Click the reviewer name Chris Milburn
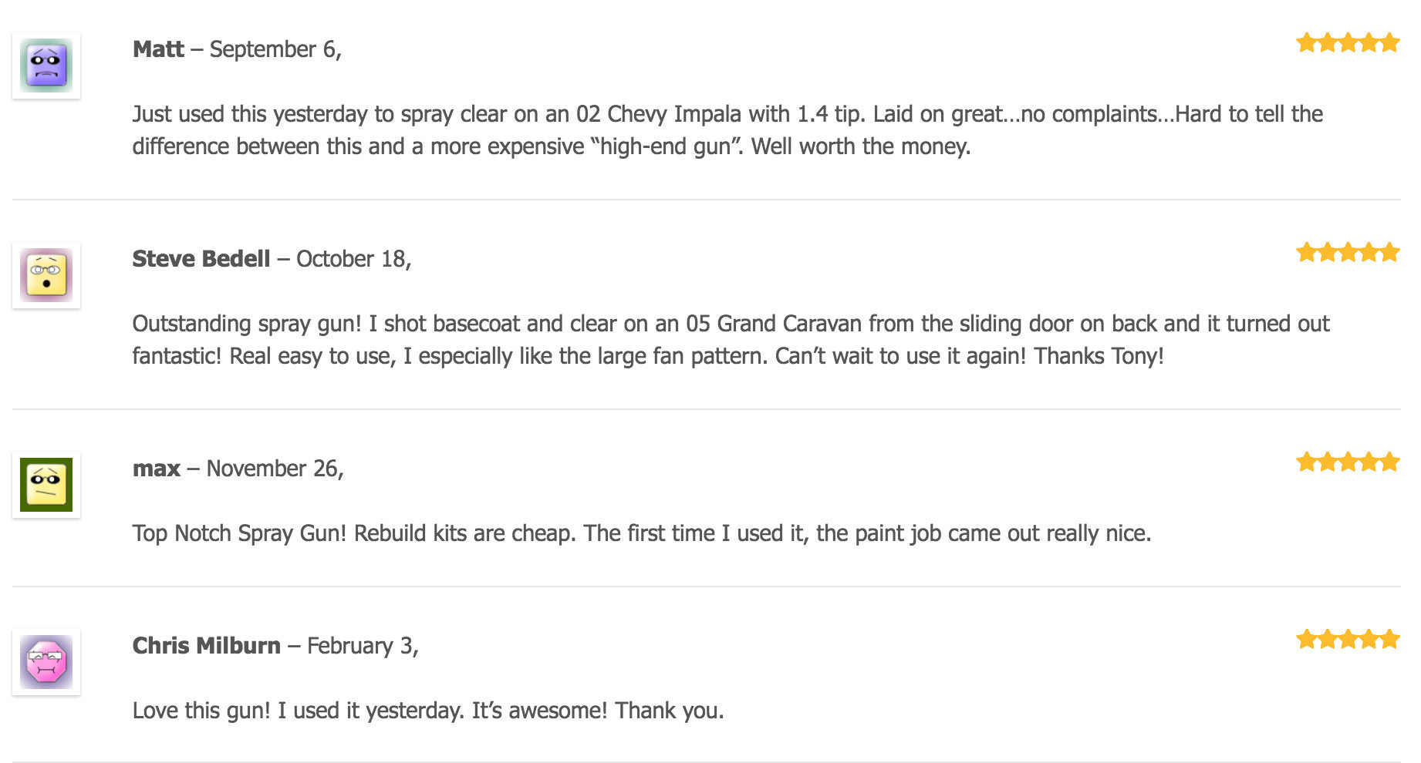 click(x=207, y=646)
